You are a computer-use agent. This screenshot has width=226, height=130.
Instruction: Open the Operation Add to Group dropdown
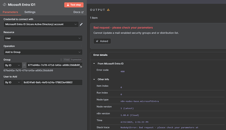[x=43, y=52]
